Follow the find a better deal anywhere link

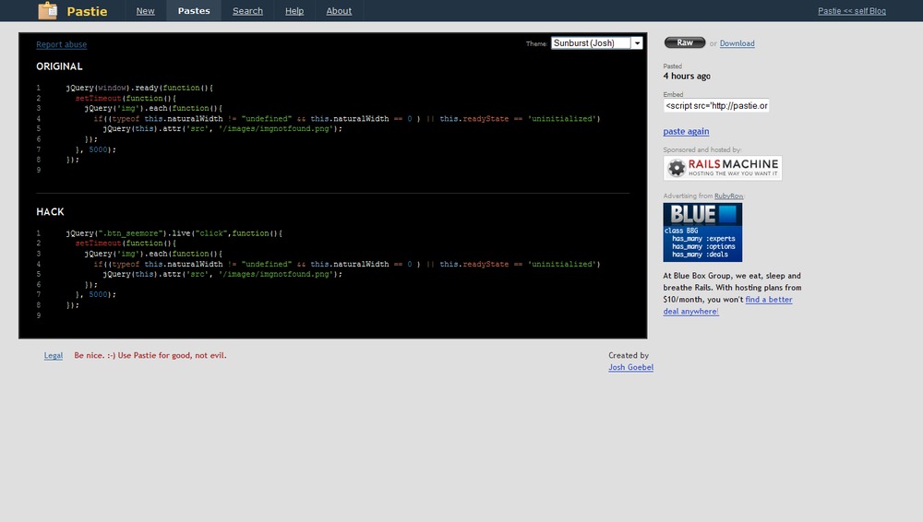[x=768, y=300]
